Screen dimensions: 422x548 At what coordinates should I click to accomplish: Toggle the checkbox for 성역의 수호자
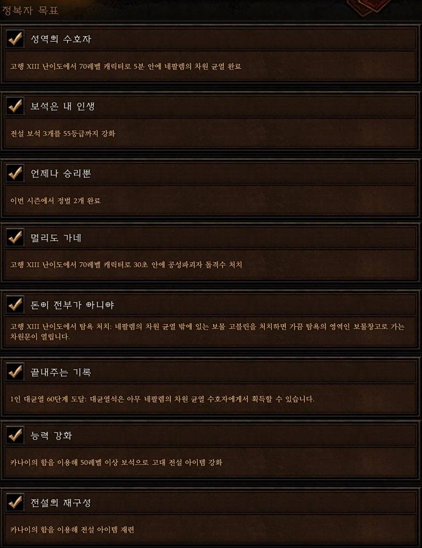coord(15,38)
